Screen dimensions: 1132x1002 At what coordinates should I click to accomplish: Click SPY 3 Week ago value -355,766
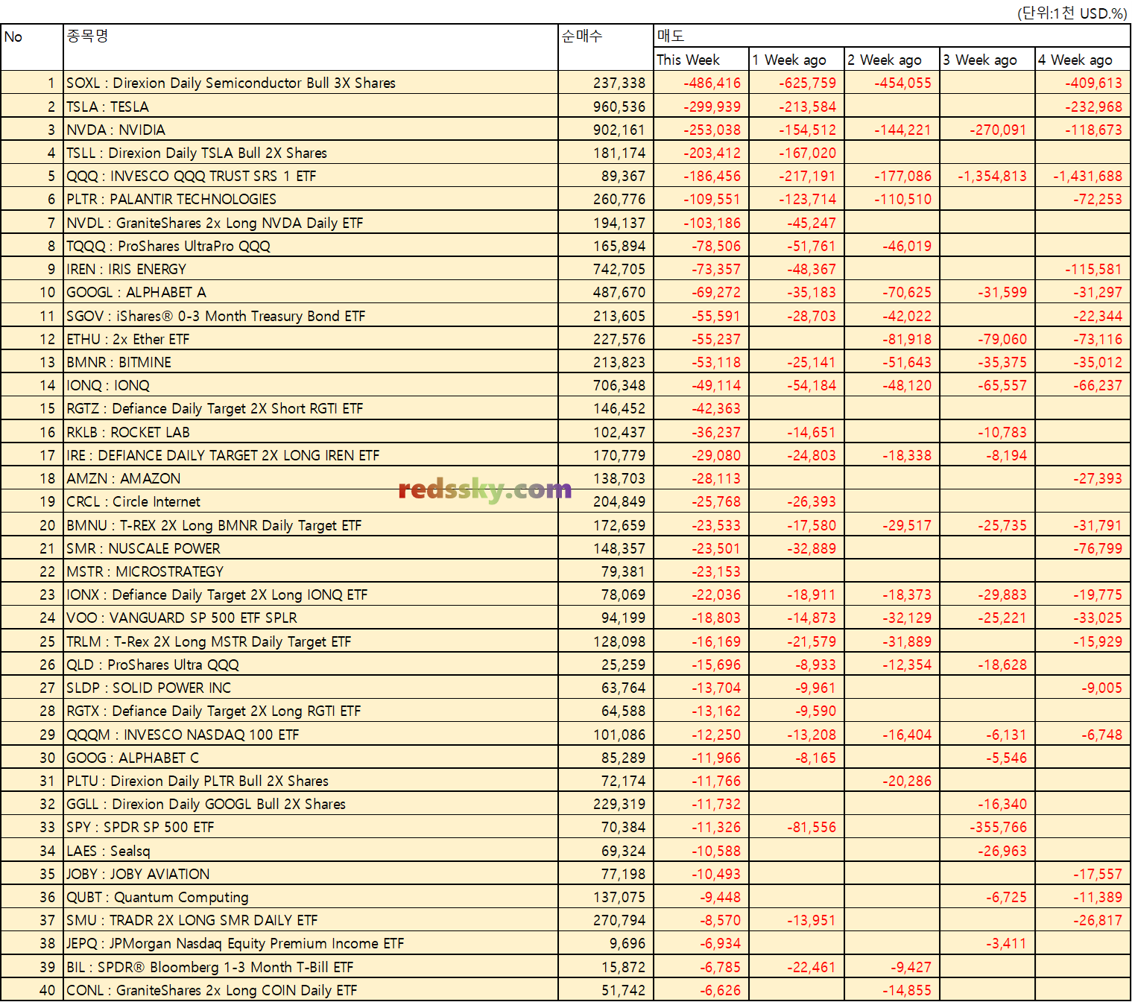pyautogui.click(x=998, y=827)
